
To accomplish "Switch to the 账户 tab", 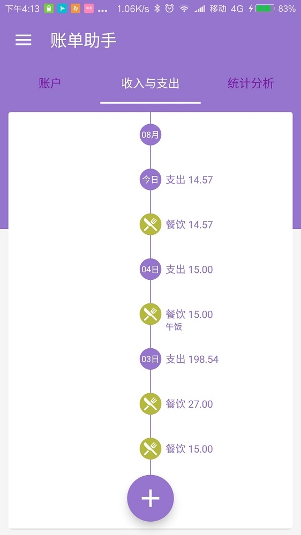I will click(x=49, y=83).
